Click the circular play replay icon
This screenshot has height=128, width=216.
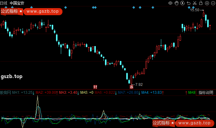tap(182, 3)
